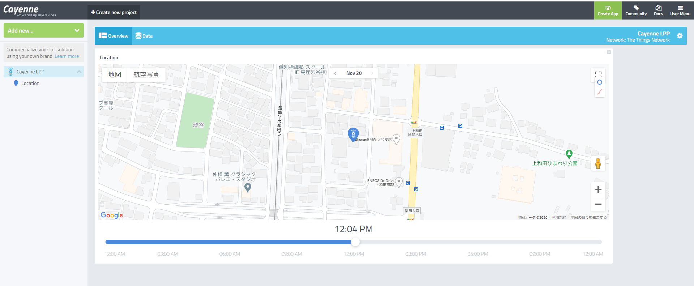
Task: Open the Community page
Action: tap(636, 10)
